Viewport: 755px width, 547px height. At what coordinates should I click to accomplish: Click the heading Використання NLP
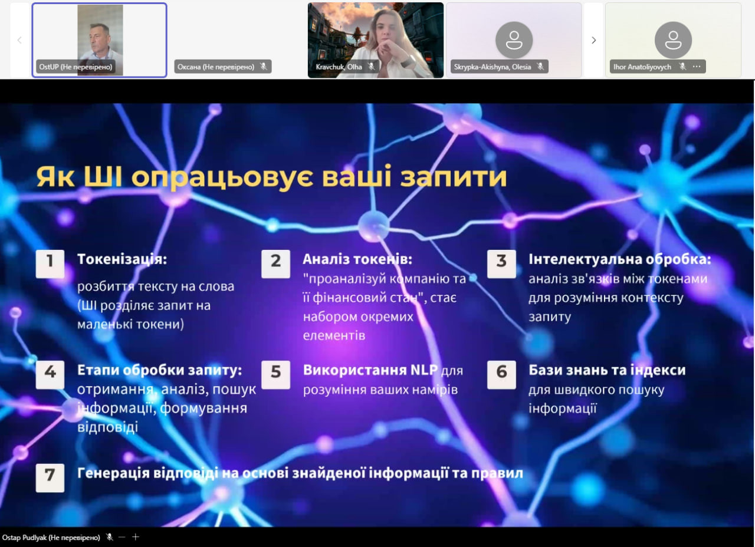370,370
